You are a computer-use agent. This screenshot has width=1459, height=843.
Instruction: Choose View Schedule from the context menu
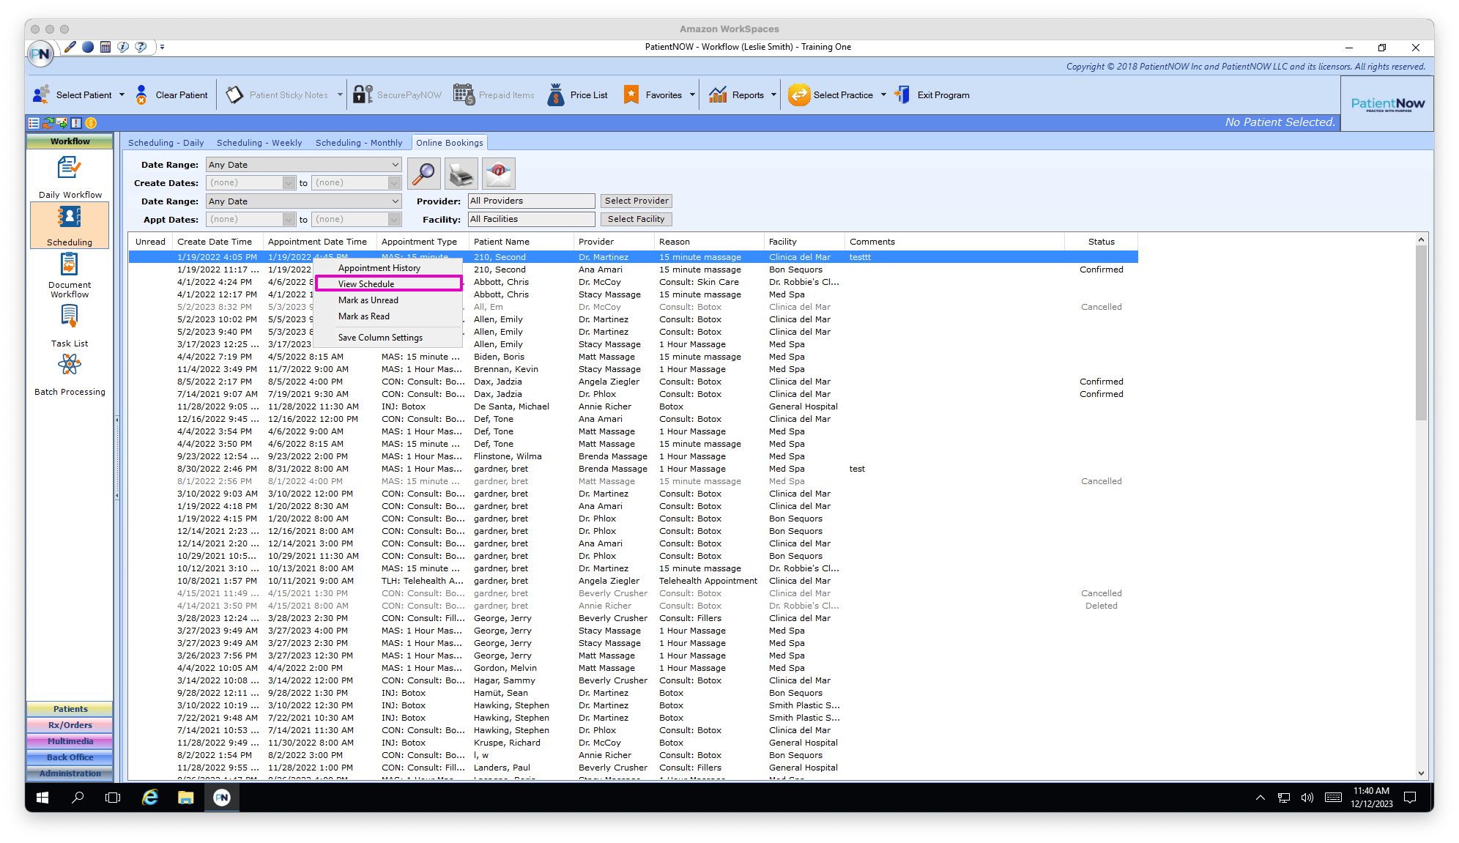click(366, 283)
